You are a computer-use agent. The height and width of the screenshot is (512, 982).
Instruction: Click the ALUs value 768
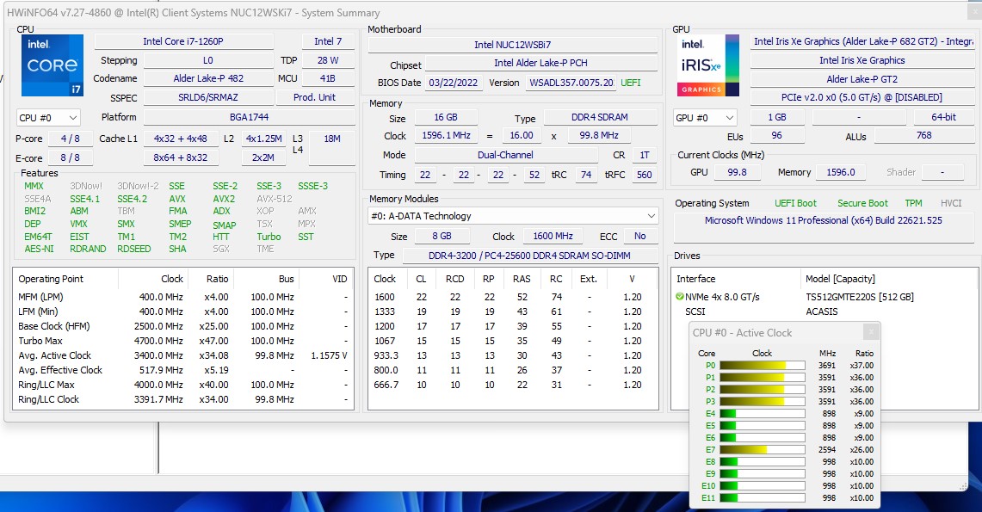coord(924,135)
